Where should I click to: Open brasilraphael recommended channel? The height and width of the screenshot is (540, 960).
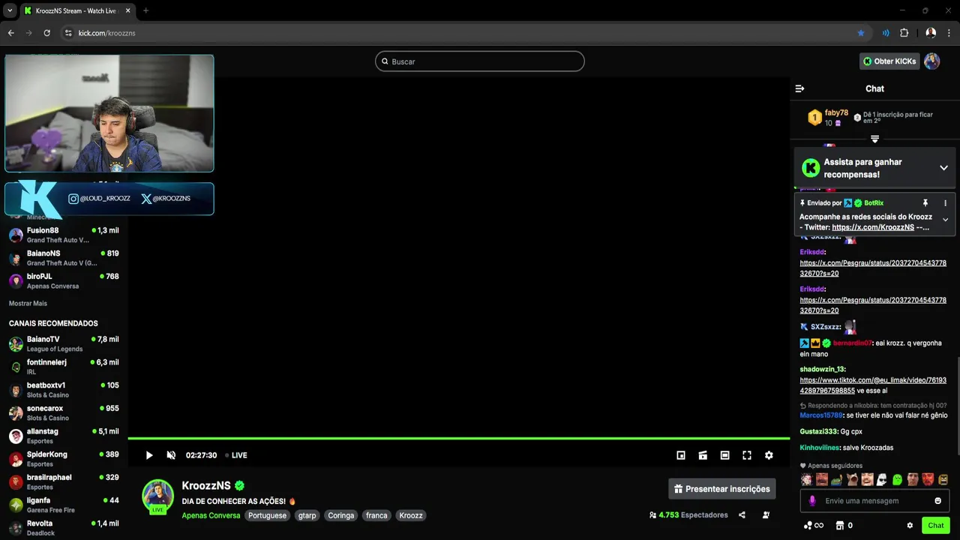coord(64,482)
